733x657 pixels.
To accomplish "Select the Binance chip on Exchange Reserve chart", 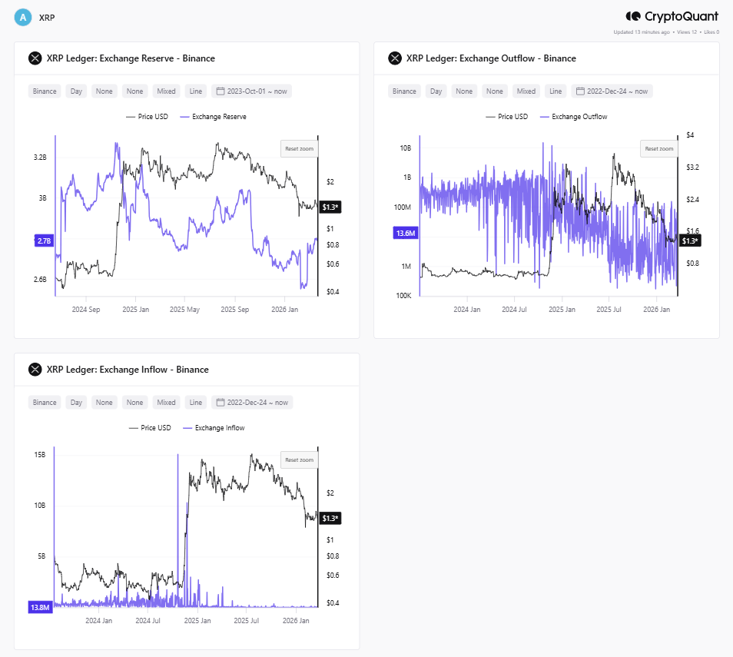I will tap(44, 91).
